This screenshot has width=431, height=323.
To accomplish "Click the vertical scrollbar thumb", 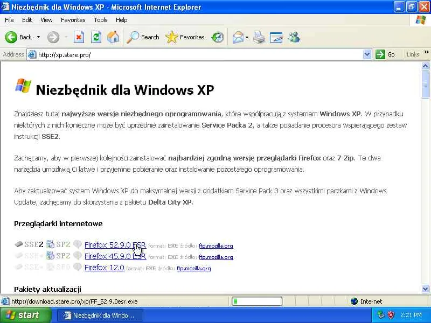I will coord(425,84).
